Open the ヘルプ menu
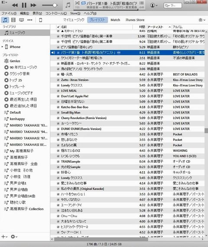The height and width of the screenshot is (247, 208). (90, 13)
